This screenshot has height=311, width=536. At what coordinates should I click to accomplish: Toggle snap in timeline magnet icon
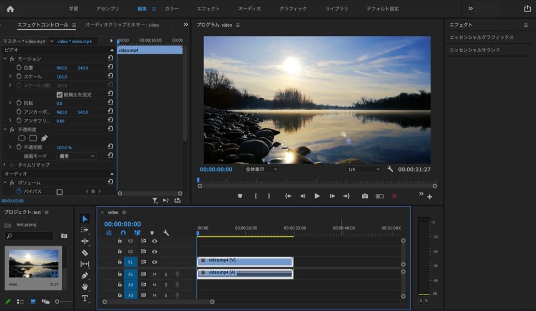tap(123, 233)
